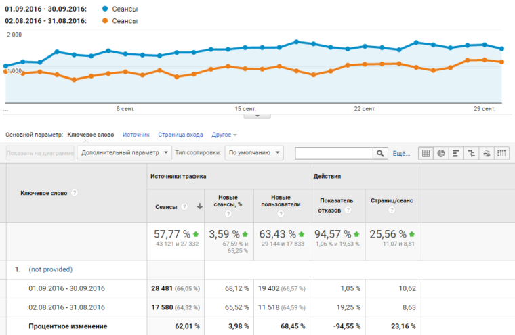Click the 22 сент. axis label
This screenshot has height=335, width=515.
[365, 108]
